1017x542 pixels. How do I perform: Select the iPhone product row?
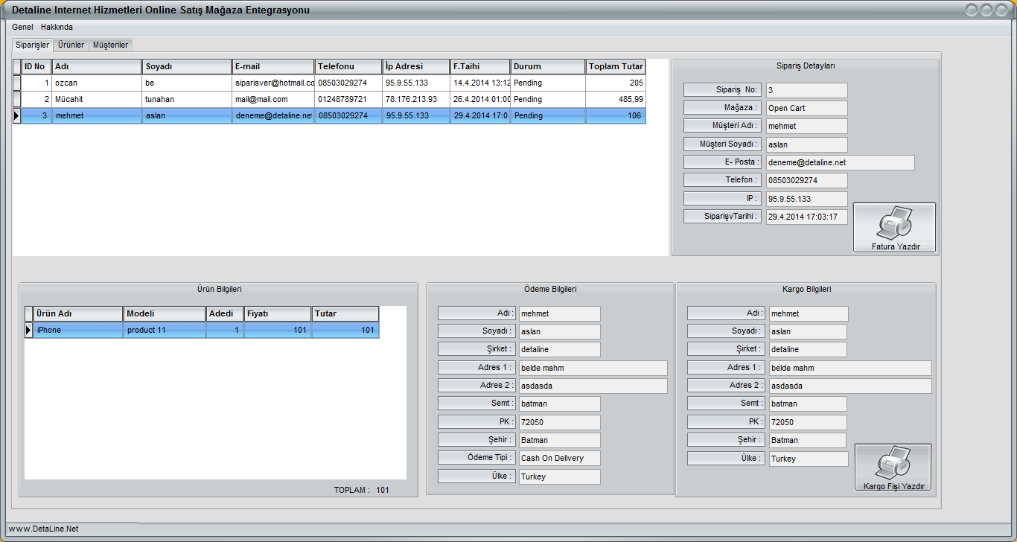click(78, 330)
